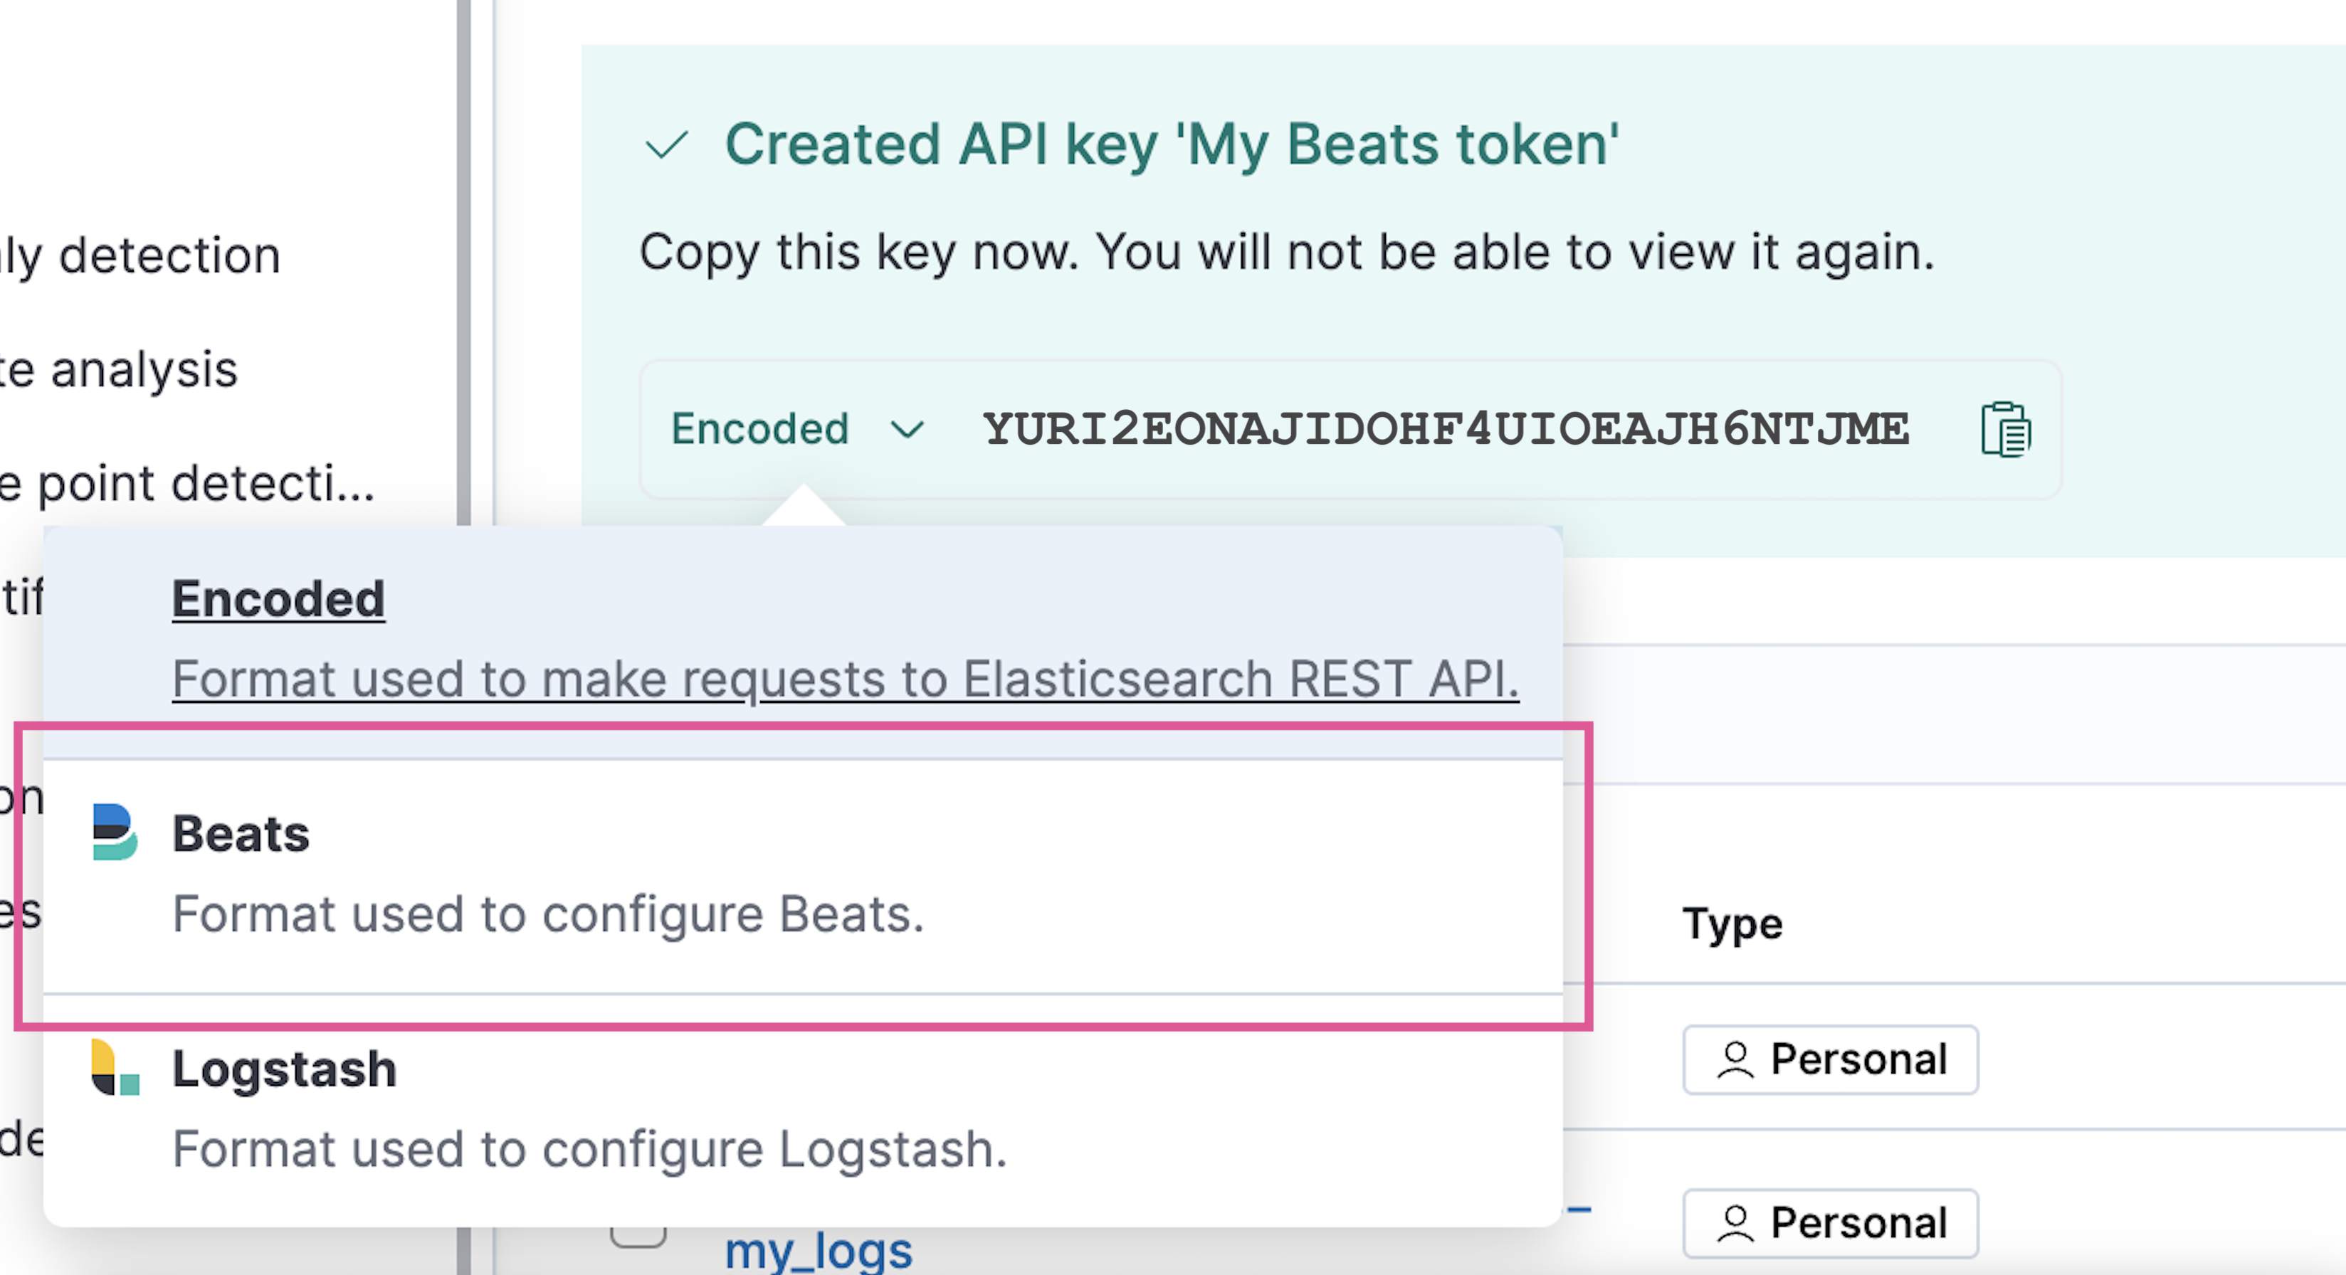Click user icon in first Personal badge

click(1735, 1060)
